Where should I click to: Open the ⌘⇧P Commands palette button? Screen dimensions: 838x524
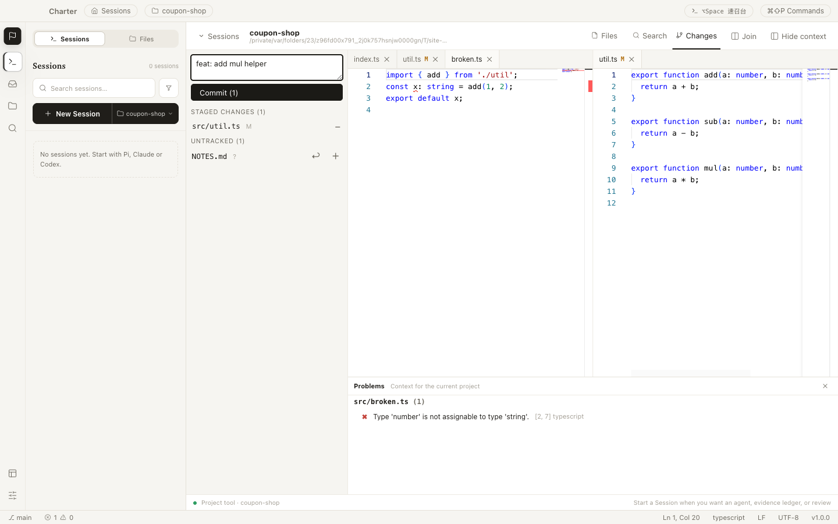point(795,11)
